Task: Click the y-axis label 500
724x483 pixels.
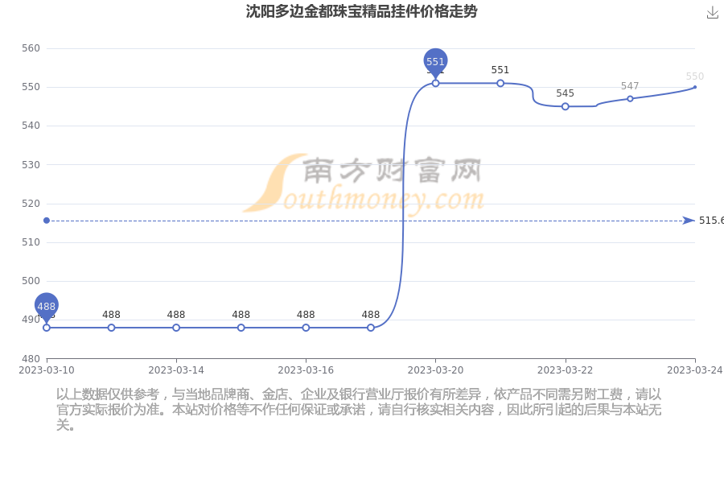Action: [31, 281]
